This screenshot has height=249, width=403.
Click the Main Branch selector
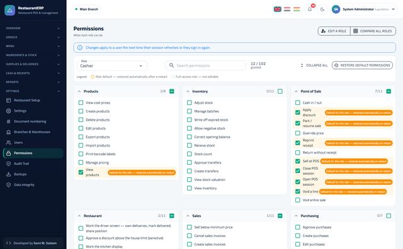point(86,9)
